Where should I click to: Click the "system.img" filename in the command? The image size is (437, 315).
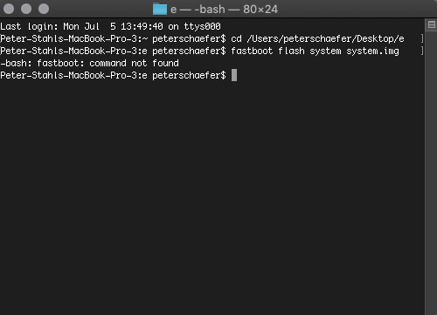point(372,51)
